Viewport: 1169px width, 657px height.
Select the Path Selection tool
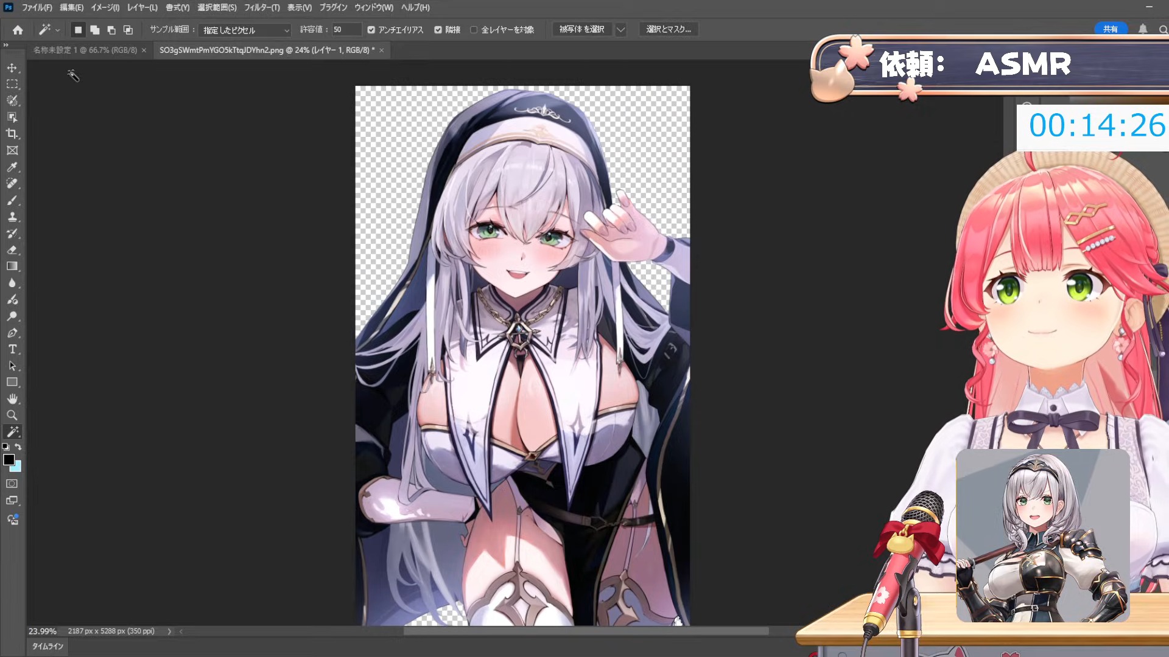pyautogui.click(x=12, y=366)
